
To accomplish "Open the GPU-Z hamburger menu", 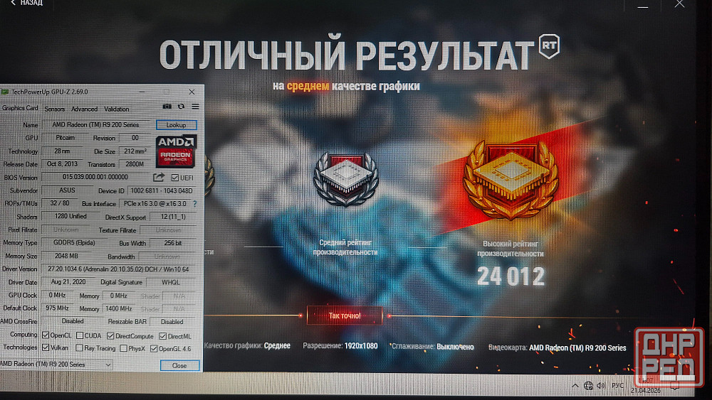I will [x=195, y=107].
